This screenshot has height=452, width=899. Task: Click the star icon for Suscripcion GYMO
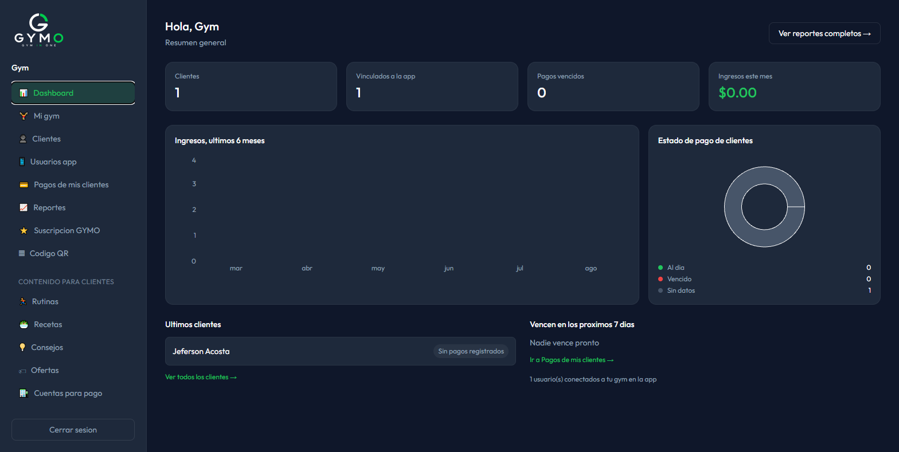(x=24, y=230)
